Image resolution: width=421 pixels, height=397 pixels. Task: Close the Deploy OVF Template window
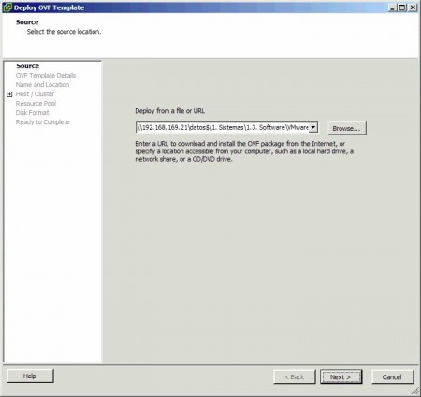coord(413,7)
